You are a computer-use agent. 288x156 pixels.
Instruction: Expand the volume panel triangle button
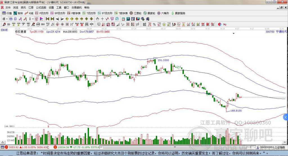tap(3, 142)
